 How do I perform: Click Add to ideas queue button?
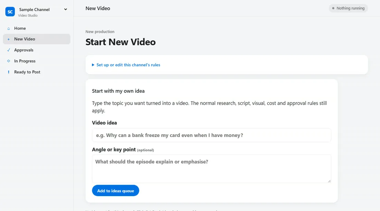point(116,191)
